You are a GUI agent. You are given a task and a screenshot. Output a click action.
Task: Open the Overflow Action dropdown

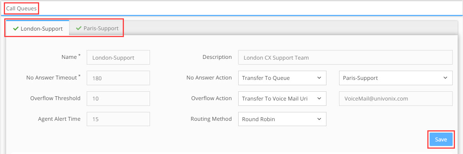coord(282,99)
